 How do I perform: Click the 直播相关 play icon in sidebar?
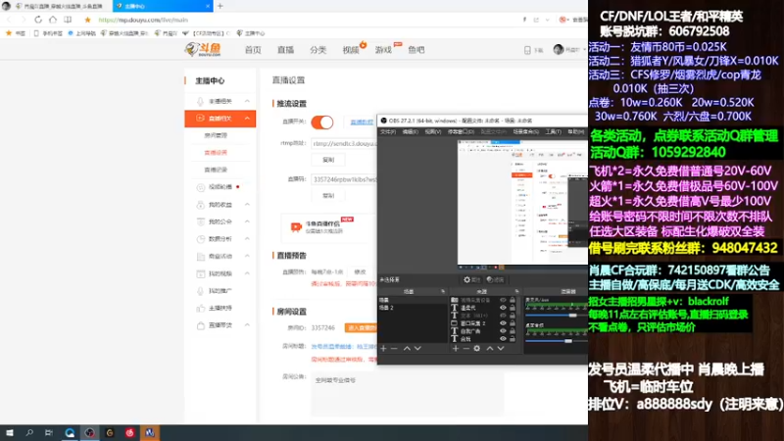(200, 119)
